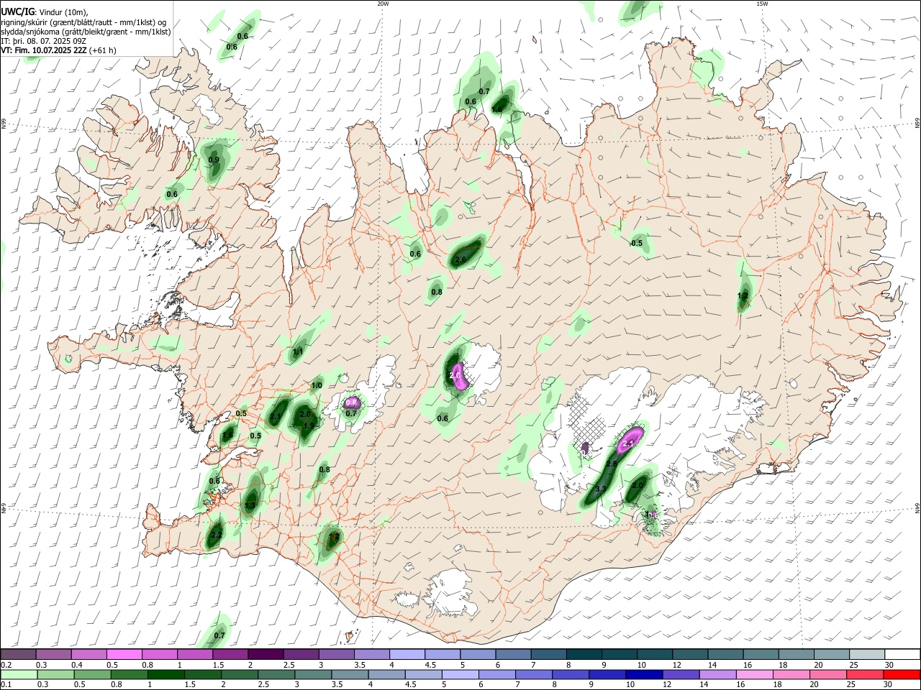
Task: Select the bright red swatch after 30 in lower legend
Action: pos(902,675)
